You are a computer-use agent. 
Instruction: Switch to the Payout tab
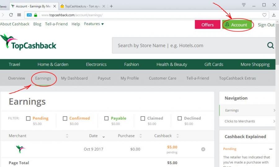104,78
